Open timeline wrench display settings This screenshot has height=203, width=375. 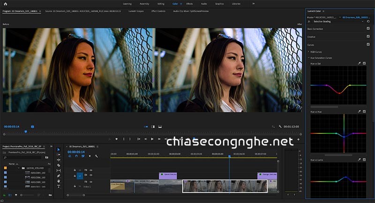coord(96,156)
